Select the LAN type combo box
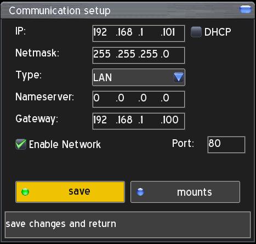This screenshot has width=256, height=244. pos(139,77)
